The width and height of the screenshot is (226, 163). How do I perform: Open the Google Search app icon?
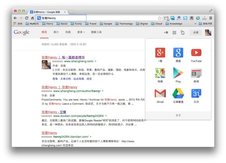click(x=178, y=53)
